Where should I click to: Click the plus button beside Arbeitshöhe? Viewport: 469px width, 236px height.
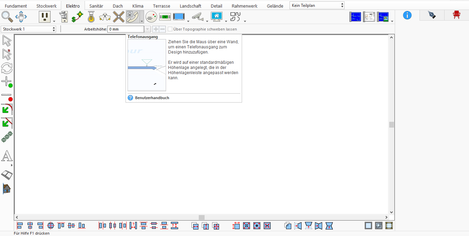(x=156, y=29)
